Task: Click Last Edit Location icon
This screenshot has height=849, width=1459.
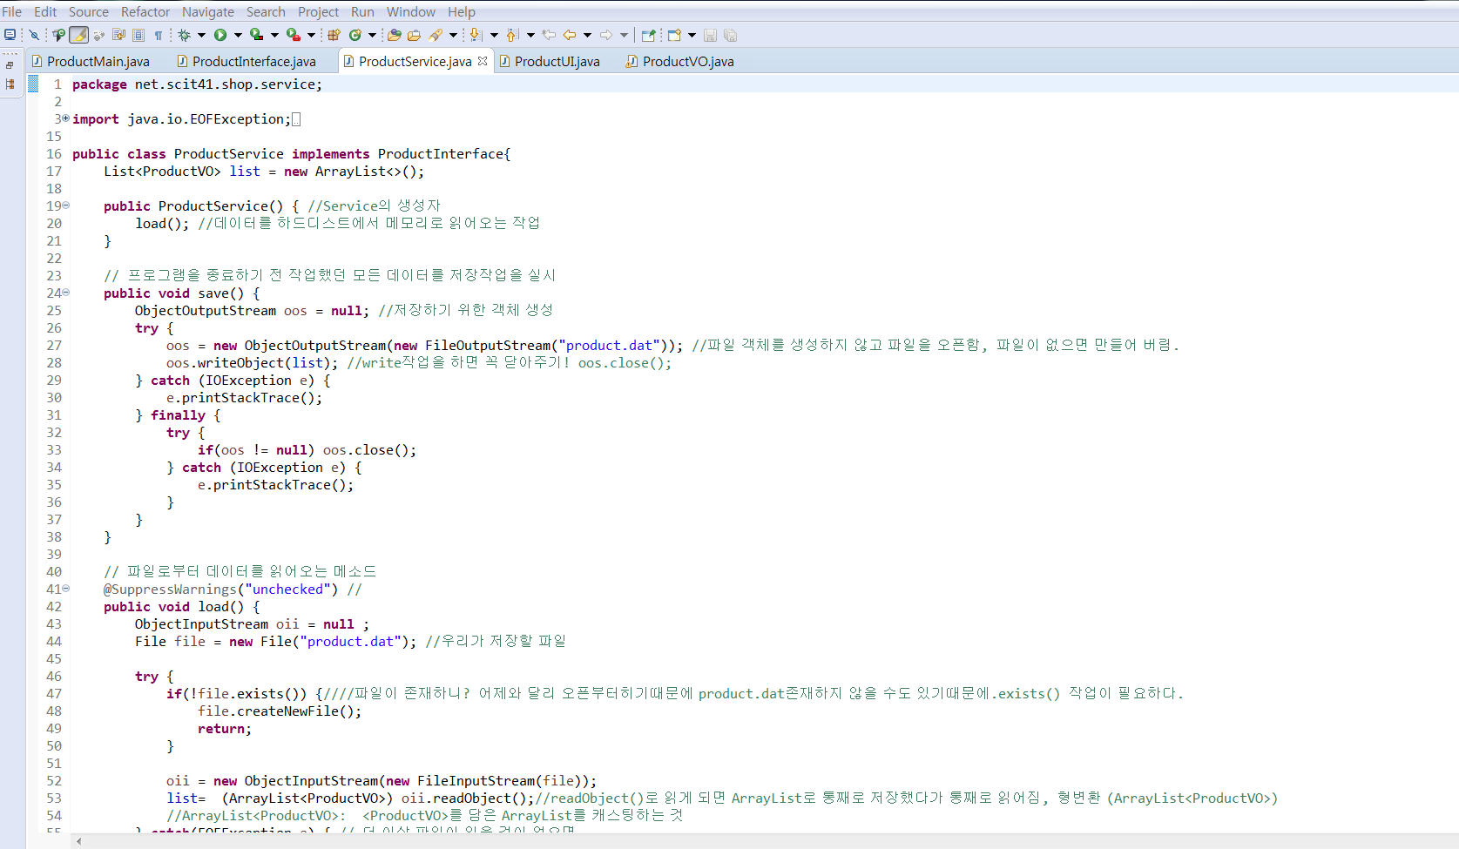Action: point(549,35)
